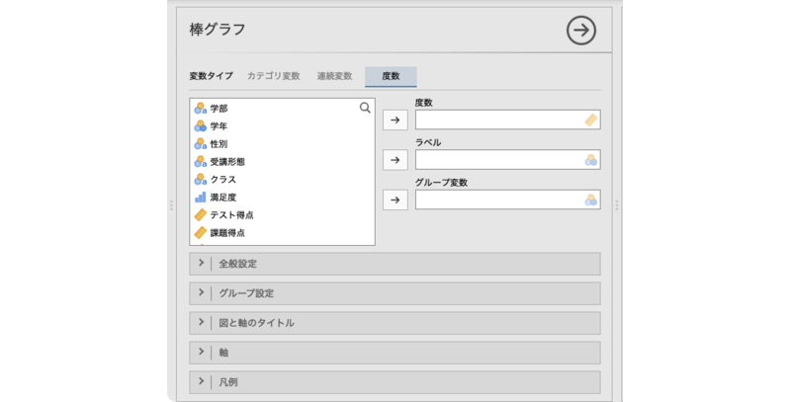Click the ruler icon in 度数 field
The width and height of the screenshot is (791, 402).
click(590, 121)
